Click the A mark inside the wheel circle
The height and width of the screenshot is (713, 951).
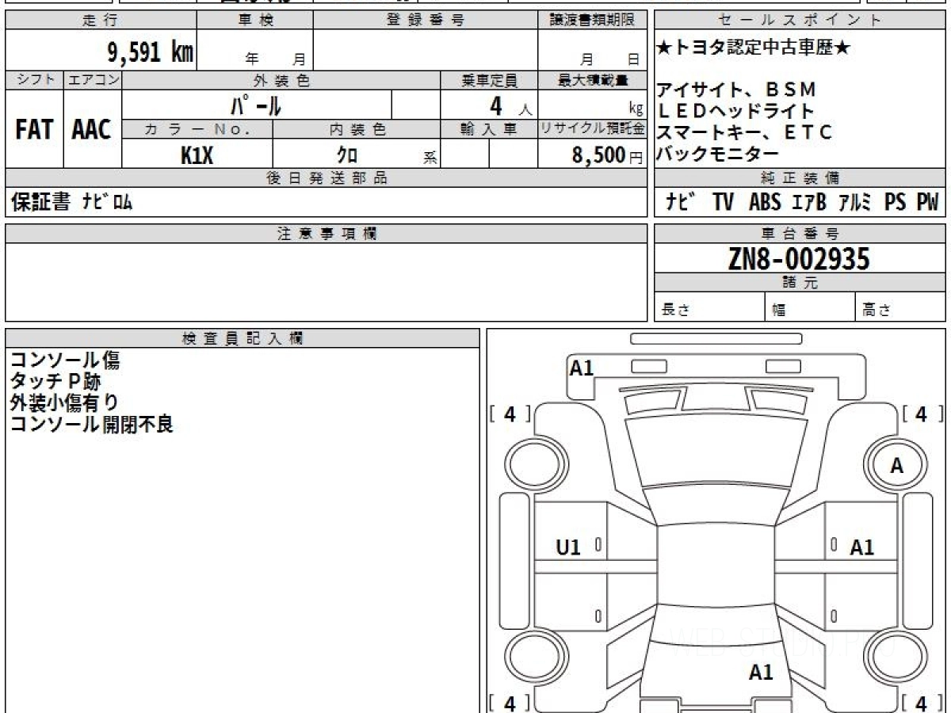[x=896, y=467]
